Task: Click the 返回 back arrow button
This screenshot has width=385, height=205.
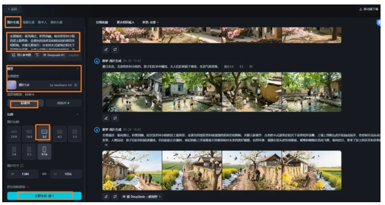Action: point(12,9)
